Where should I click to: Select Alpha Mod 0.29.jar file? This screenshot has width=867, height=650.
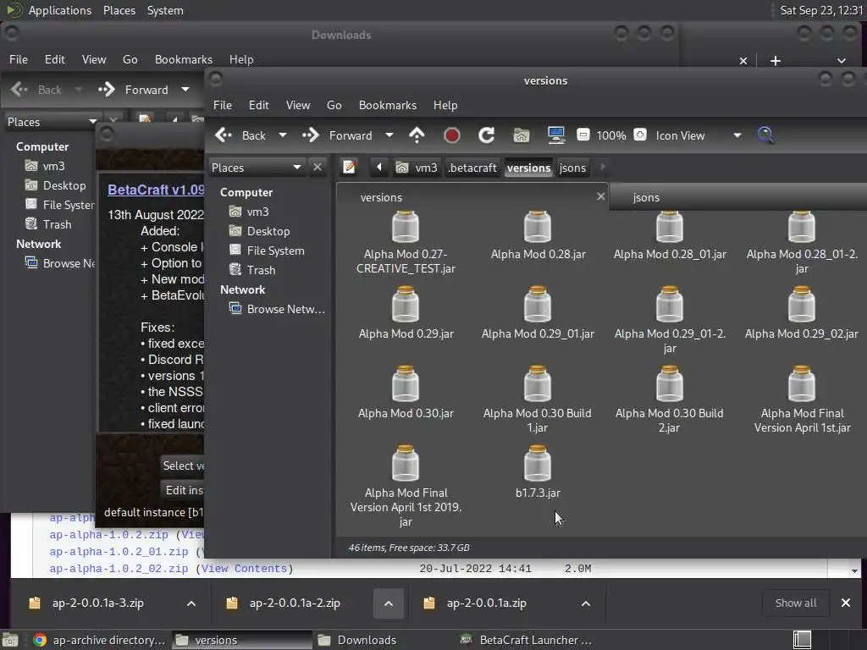click(406, 313)
